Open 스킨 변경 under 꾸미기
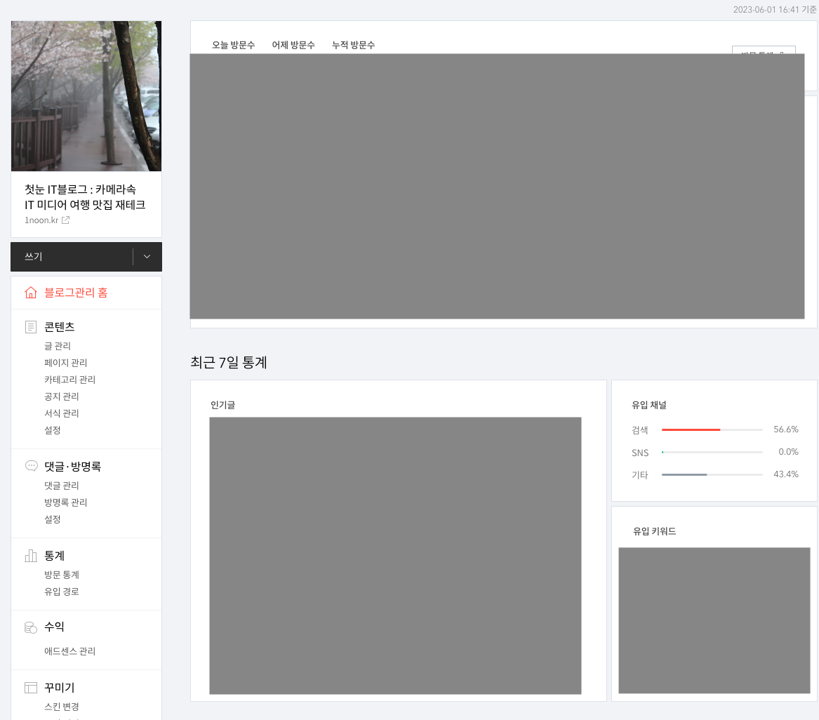 [x=62, y=707]
